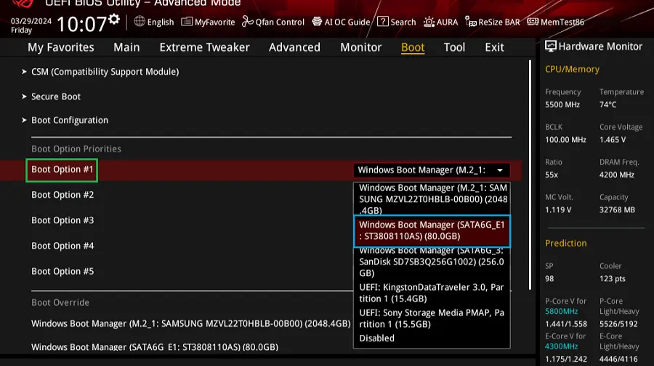Click the 5800MHz P-Core link text

561,311
